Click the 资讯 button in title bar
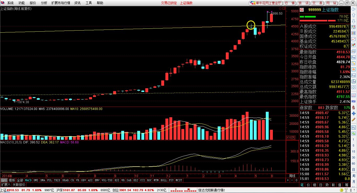This screenshot has height=193, width=357. pyautogui.click(x=303, y=3)
